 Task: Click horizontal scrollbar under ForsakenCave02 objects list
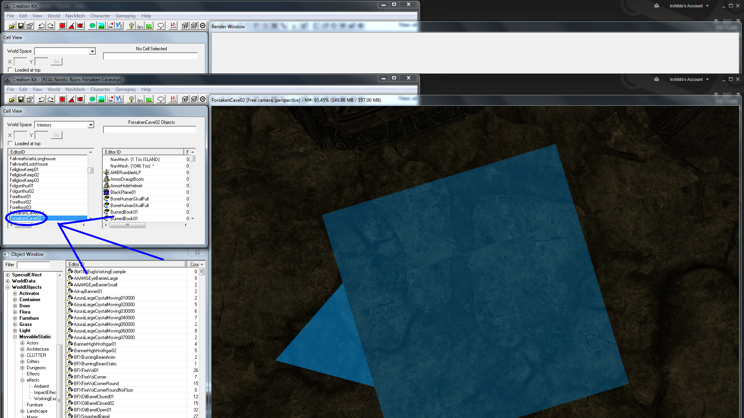127,225
